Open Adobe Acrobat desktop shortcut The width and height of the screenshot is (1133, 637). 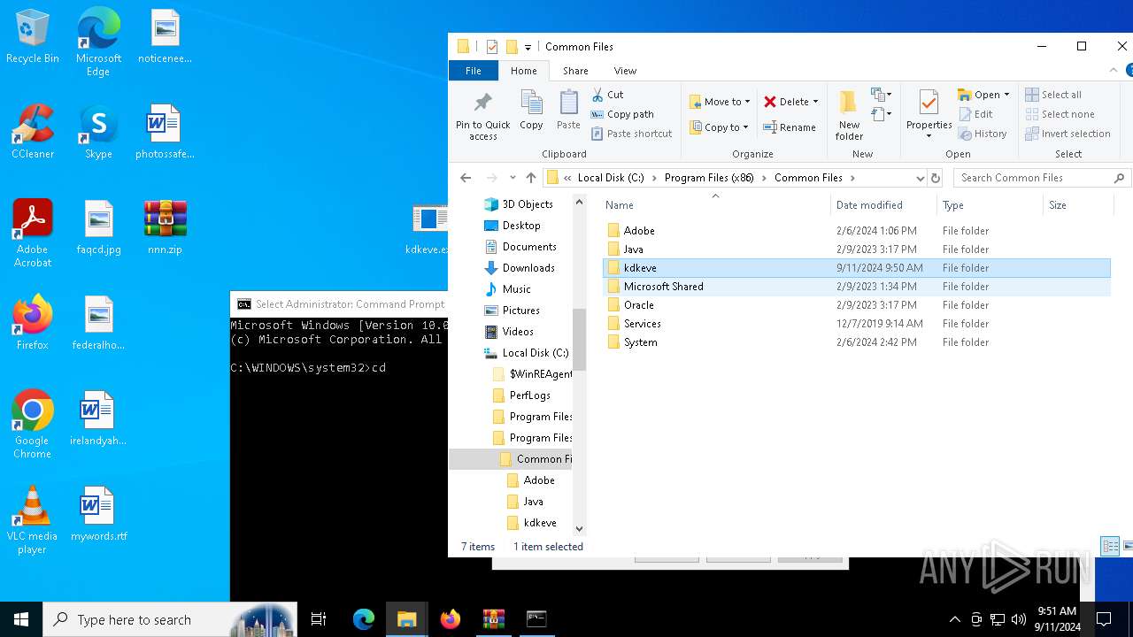(33, 234)
